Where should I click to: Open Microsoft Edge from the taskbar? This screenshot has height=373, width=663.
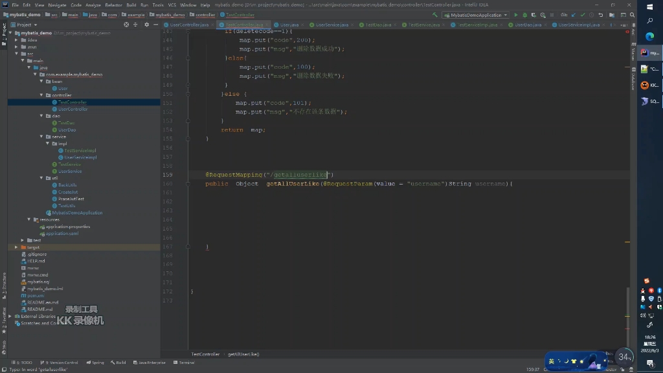coord(650,37)
